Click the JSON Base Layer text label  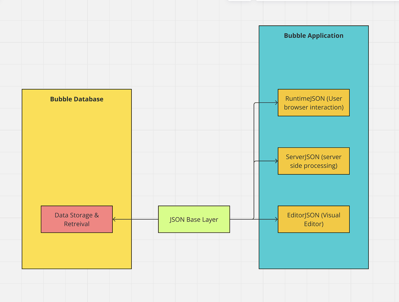point(194,219)
